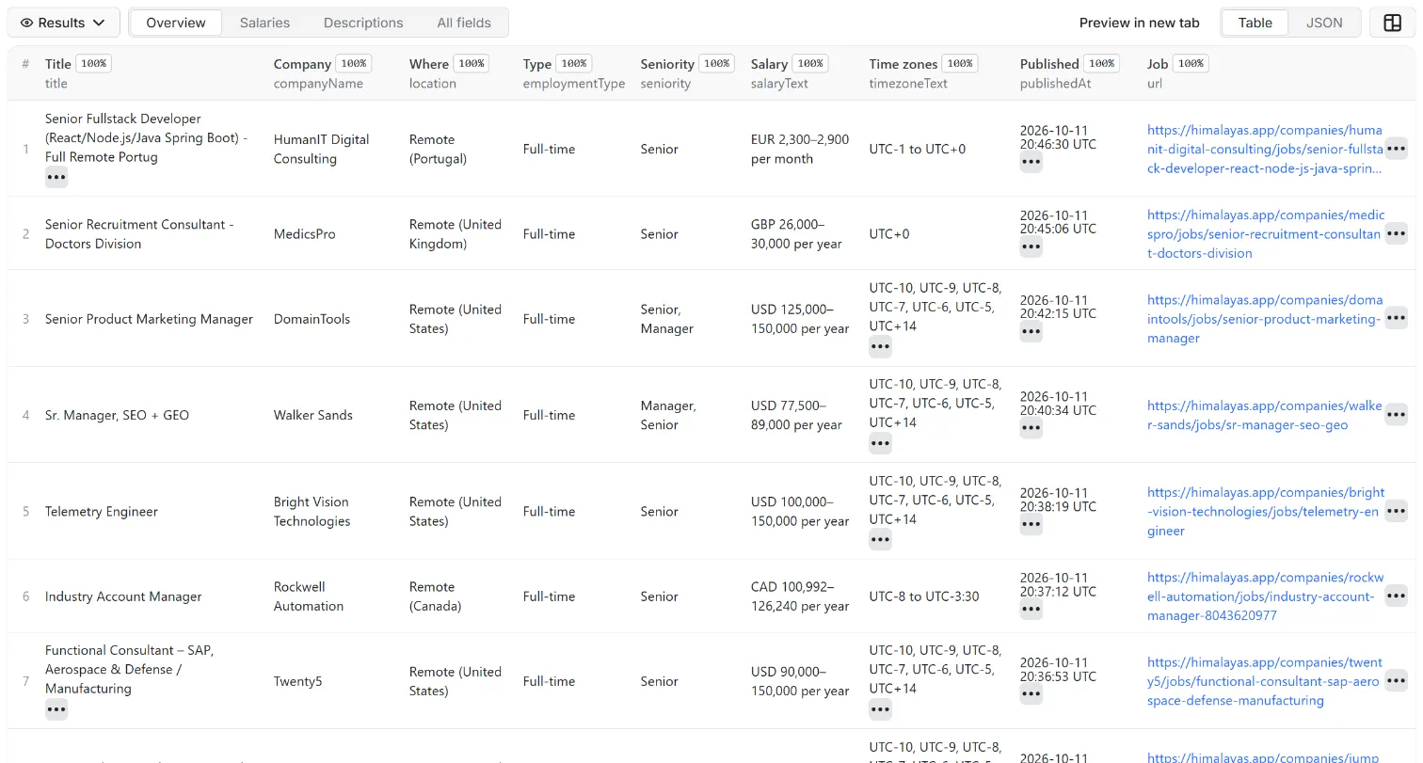
Task: Switch to the All fields tab
Action: [464, 23]
